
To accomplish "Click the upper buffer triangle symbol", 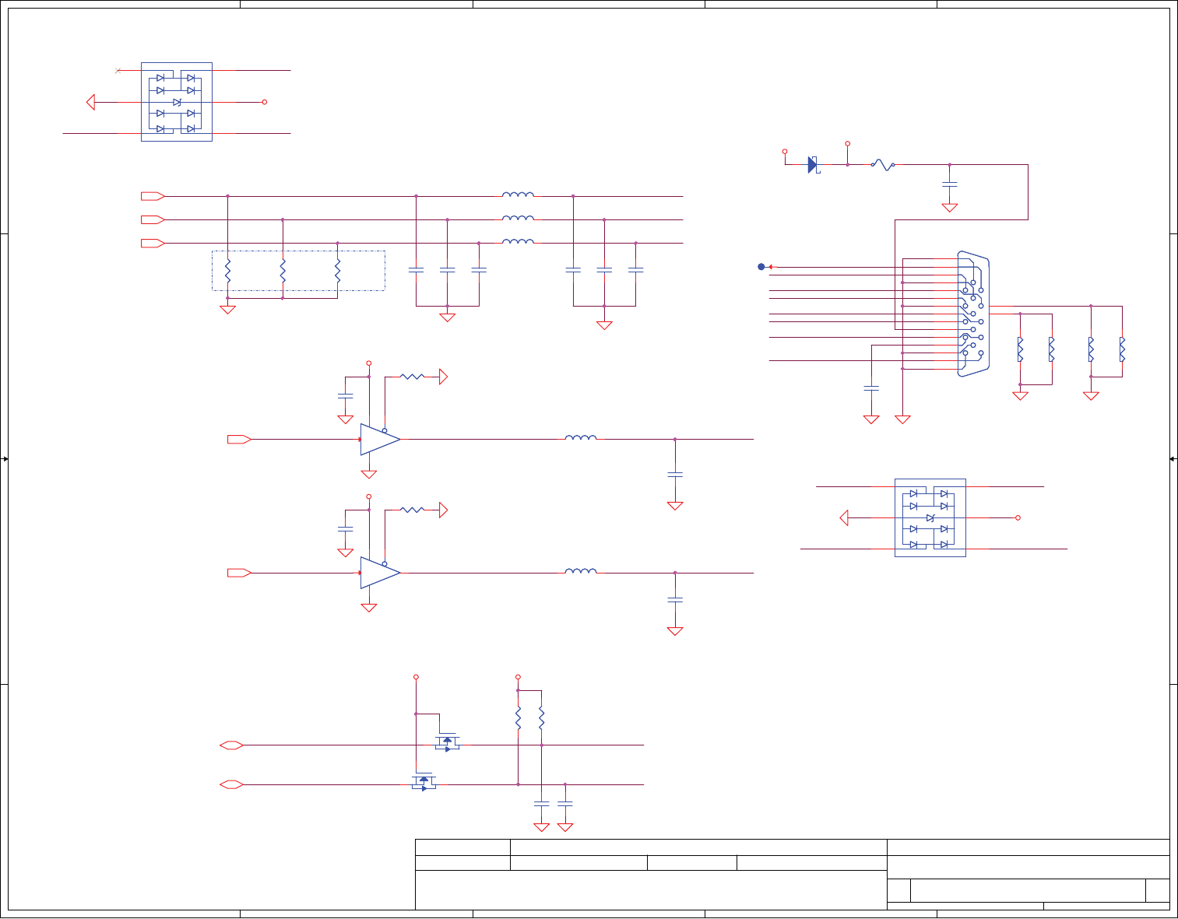I will [380, 440].
